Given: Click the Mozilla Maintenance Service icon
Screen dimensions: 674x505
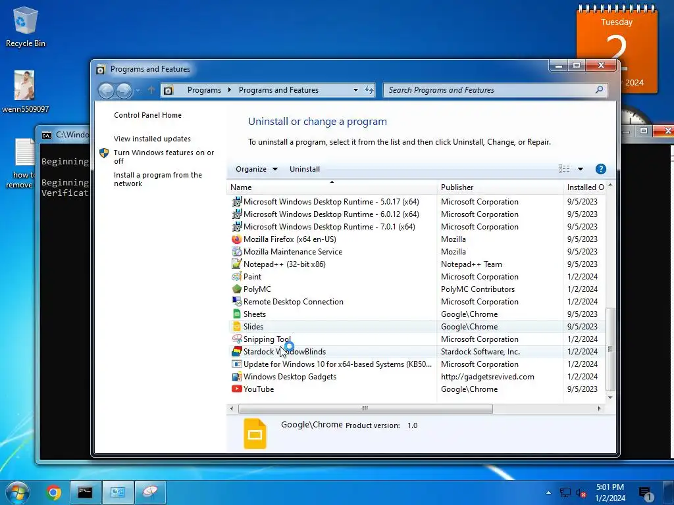Looking at the screenshot, I should click(x=236, y=252).
